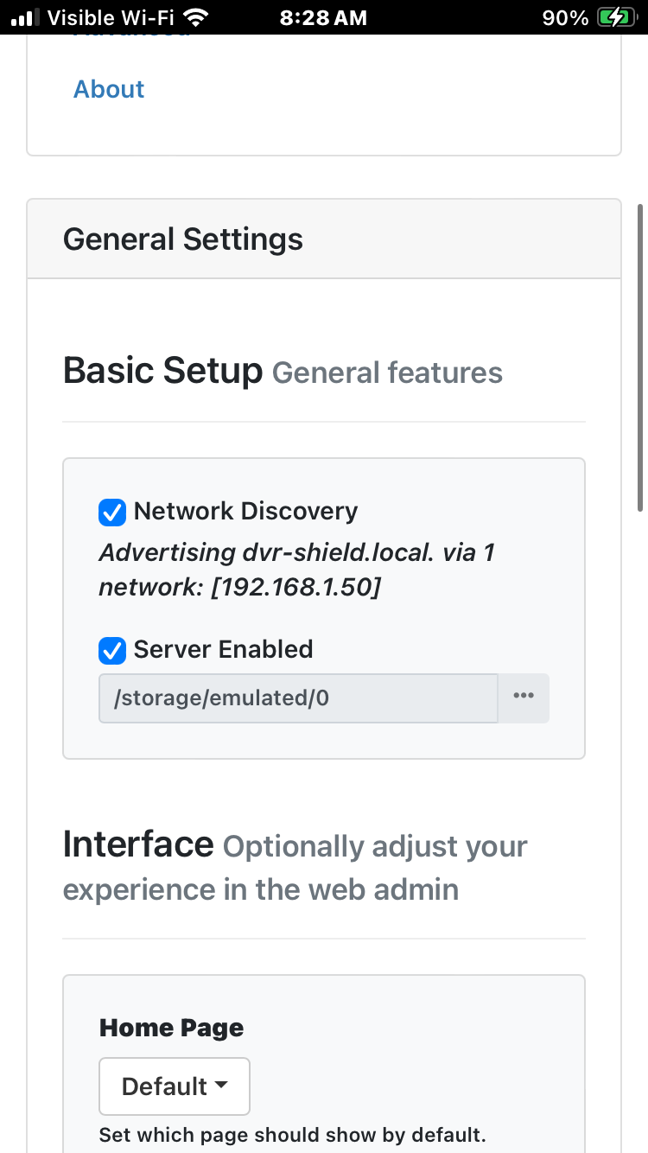Viewport: 648px width, 1153px height.
Task: Tap the cellular signal bars icon
Action: tap(26, 17)
